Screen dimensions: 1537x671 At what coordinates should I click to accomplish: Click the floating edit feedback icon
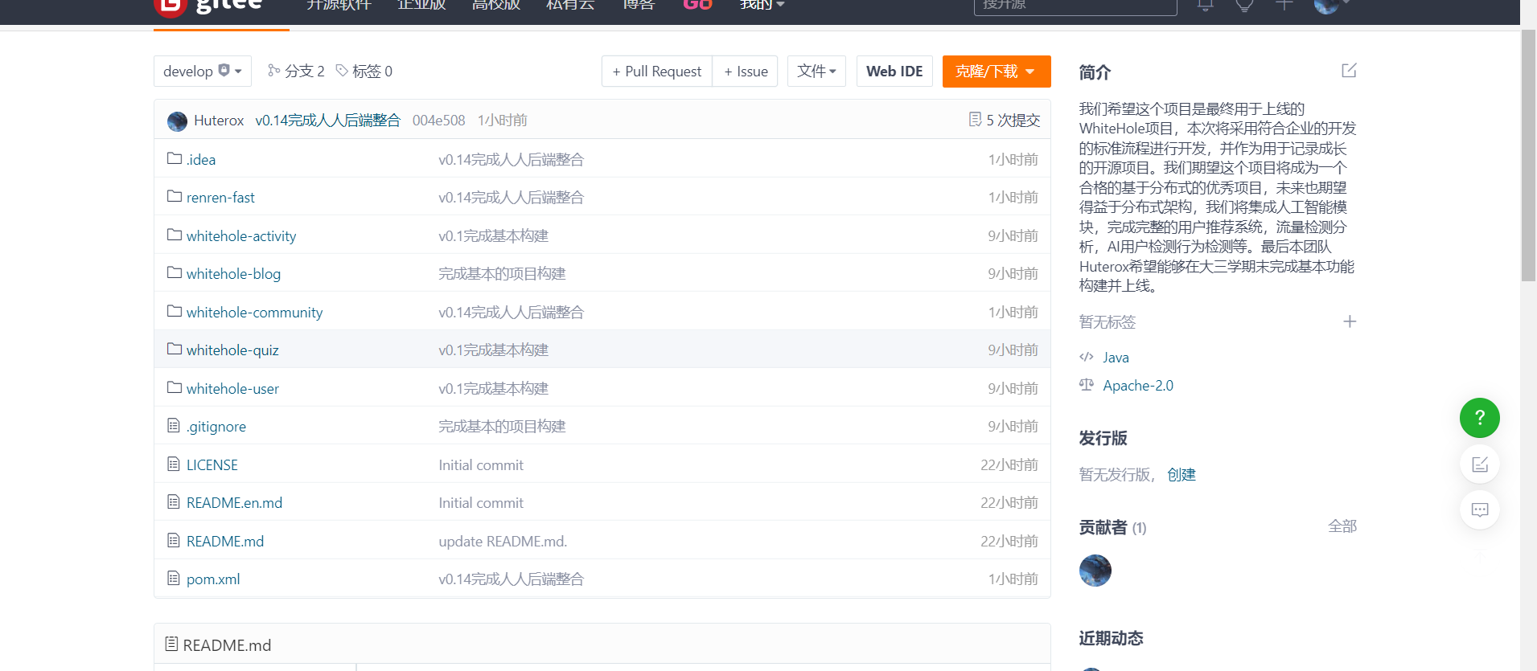(1480, 464)
